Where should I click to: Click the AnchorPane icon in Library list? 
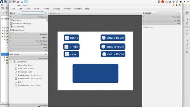point(11,27)
